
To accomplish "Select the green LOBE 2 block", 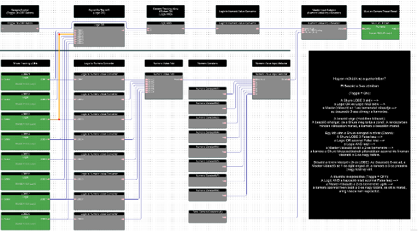I will pos(25,101).
